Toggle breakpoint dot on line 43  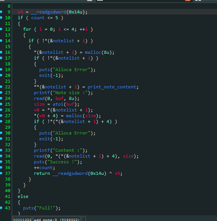pos(1,208)
